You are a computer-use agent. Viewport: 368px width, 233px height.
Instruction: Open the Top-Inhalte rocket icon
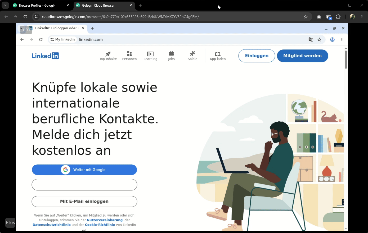point(108,54)
